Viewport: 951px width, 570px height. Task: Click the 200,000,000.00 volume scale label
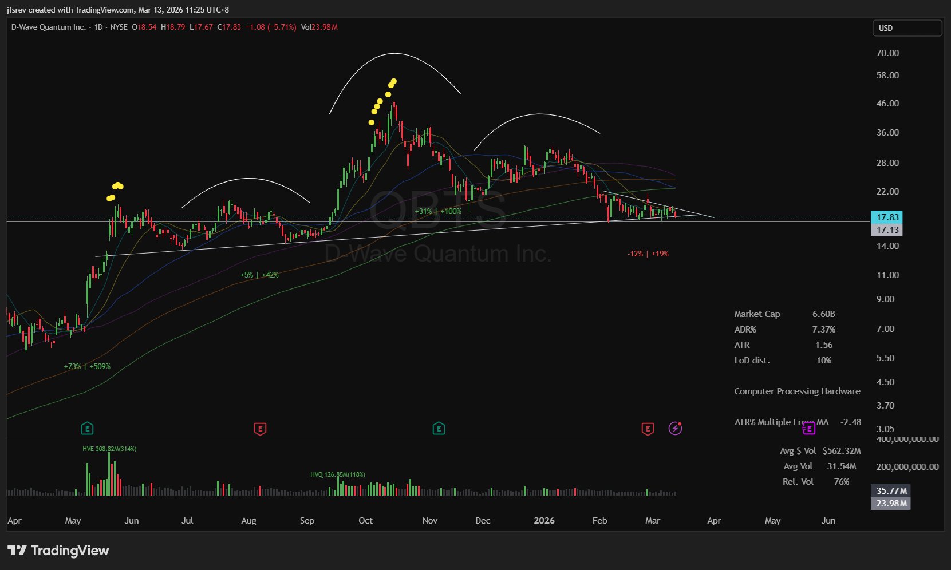(907, 467)
